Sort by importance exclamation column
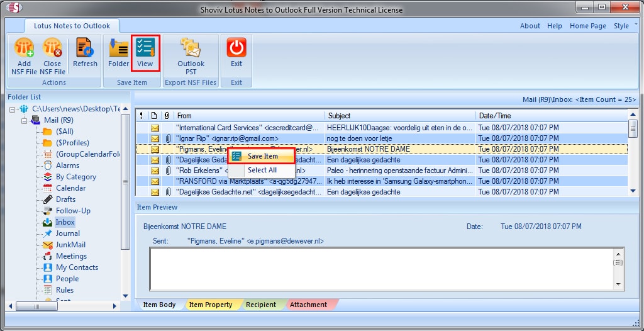This screenshot has height=331, width=644. click(x=142, y=116)
